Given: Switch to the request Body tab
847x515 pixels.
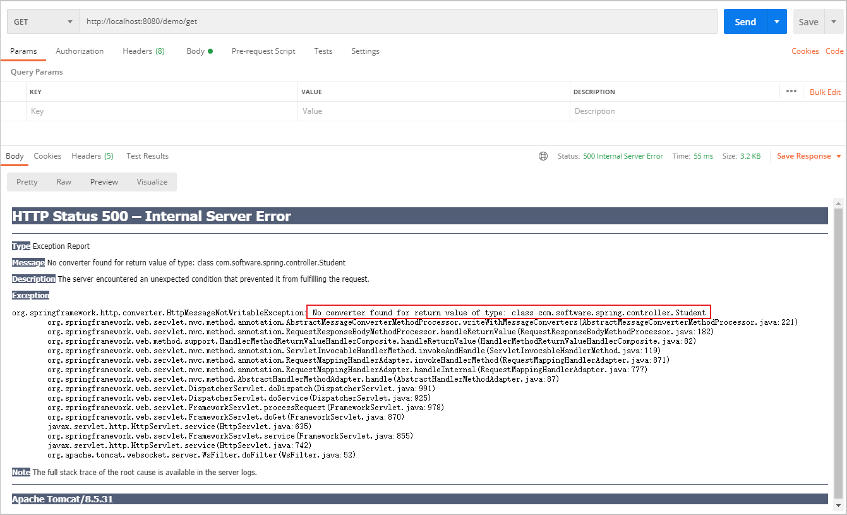Looking at the screenshot, I should coord(199,51).
